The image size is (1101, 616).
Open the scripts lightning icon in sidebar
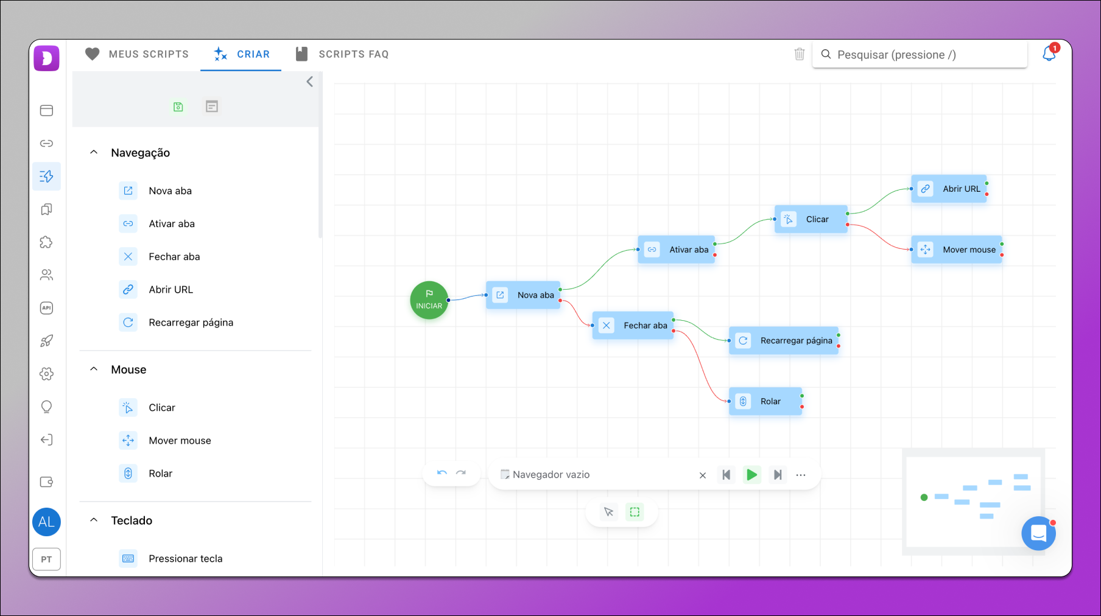click(46, 177)
